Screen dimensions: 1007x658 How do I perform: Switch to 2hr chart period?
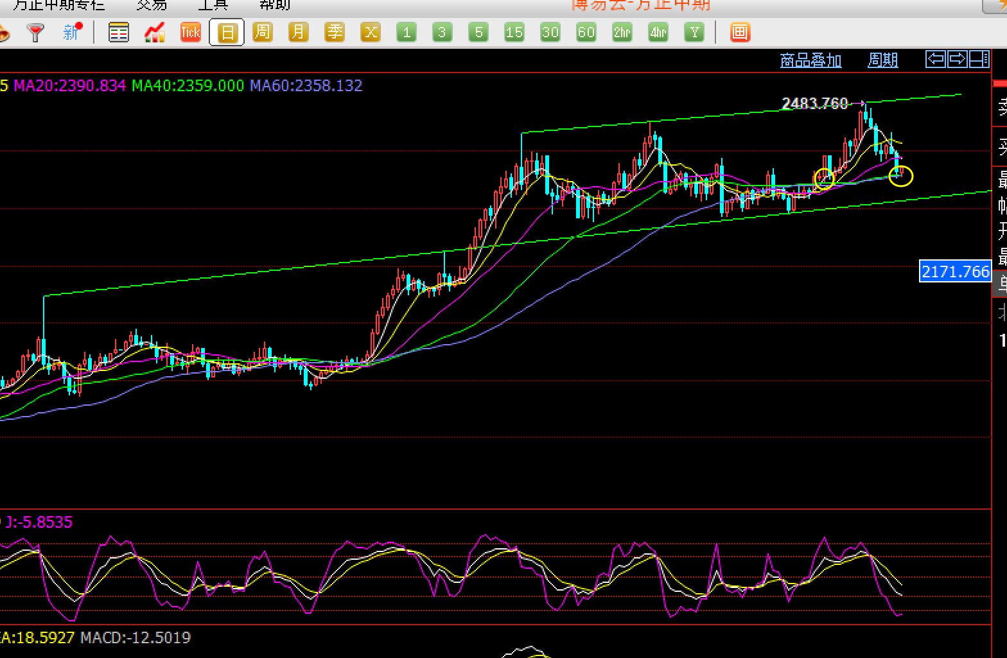click(622, 32)
